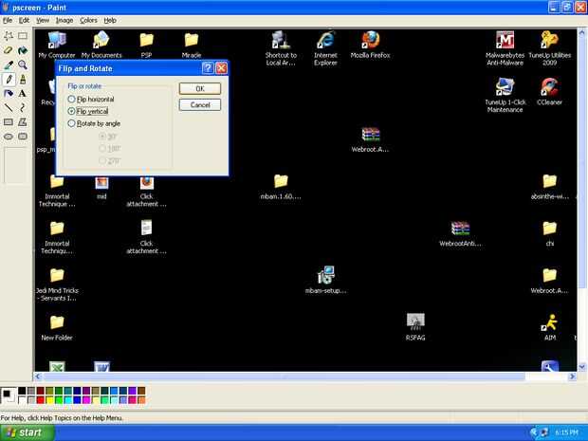This screenshot has width=588, height=441.
Task: Select the rectangular Select tool
Action: pos(23,36)
